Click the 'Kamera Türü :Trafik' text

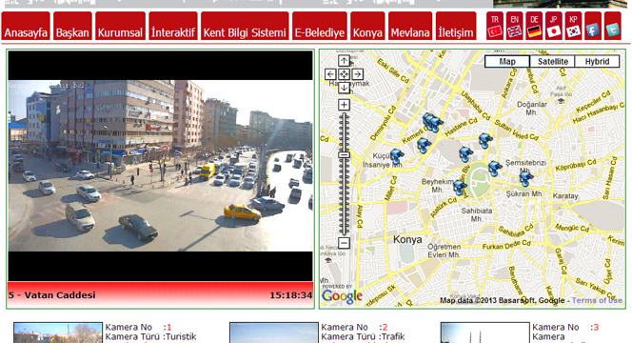coord(363,336)
